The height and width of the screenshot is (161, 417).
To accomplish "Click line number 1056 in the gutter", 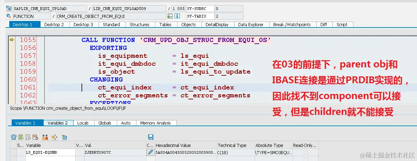I will 28,48.
